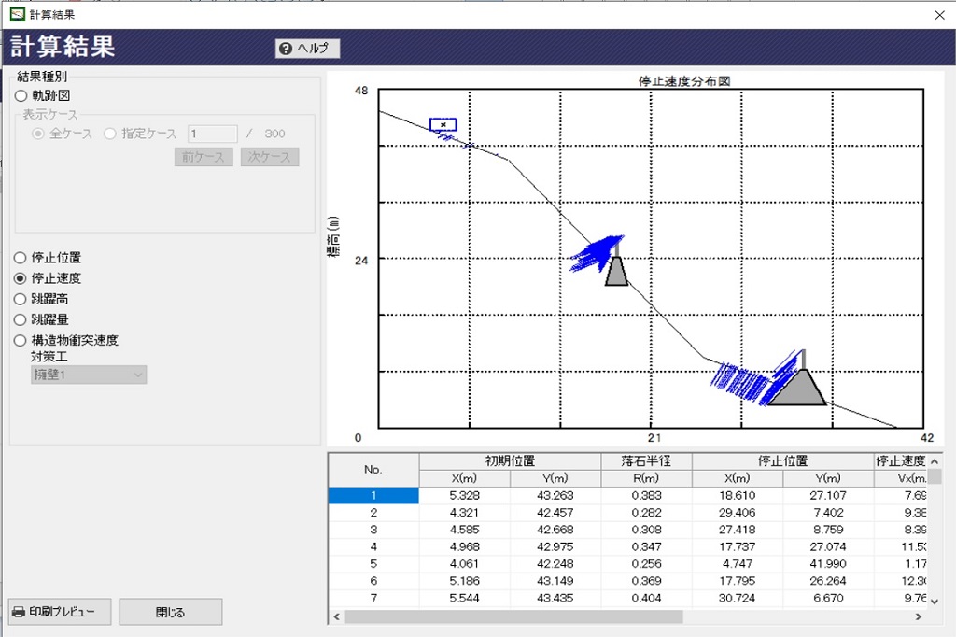
Task: Select the 軌跡図 radio option
Action: 21,95
